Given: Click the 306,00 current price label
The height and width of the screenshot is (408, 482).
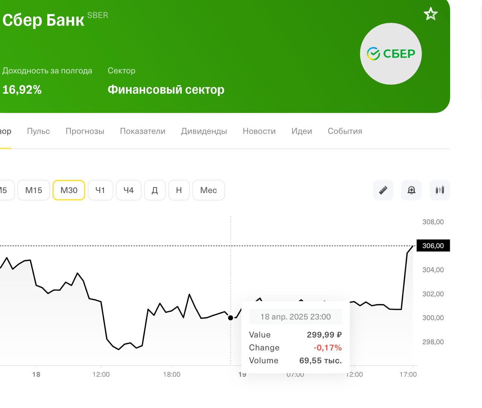Looking at the screenshot, I should [433, 246].
